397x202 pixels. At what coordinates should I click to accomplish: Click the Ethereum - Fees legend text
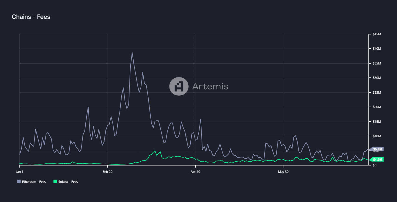tap(33, 182)
